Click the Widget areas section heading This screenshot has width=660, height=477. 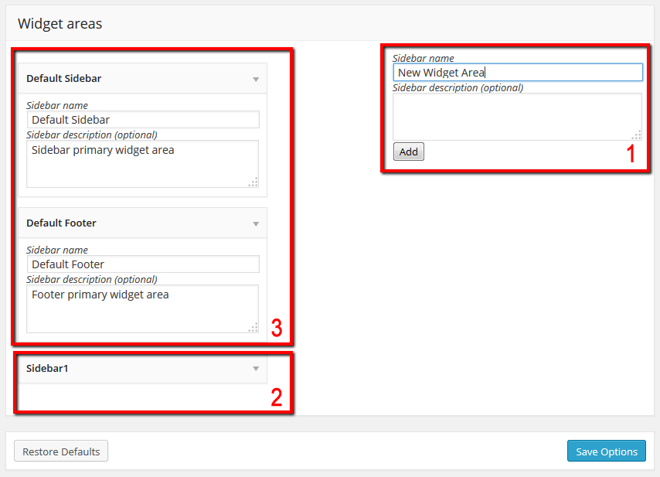[x=60, y=24]
